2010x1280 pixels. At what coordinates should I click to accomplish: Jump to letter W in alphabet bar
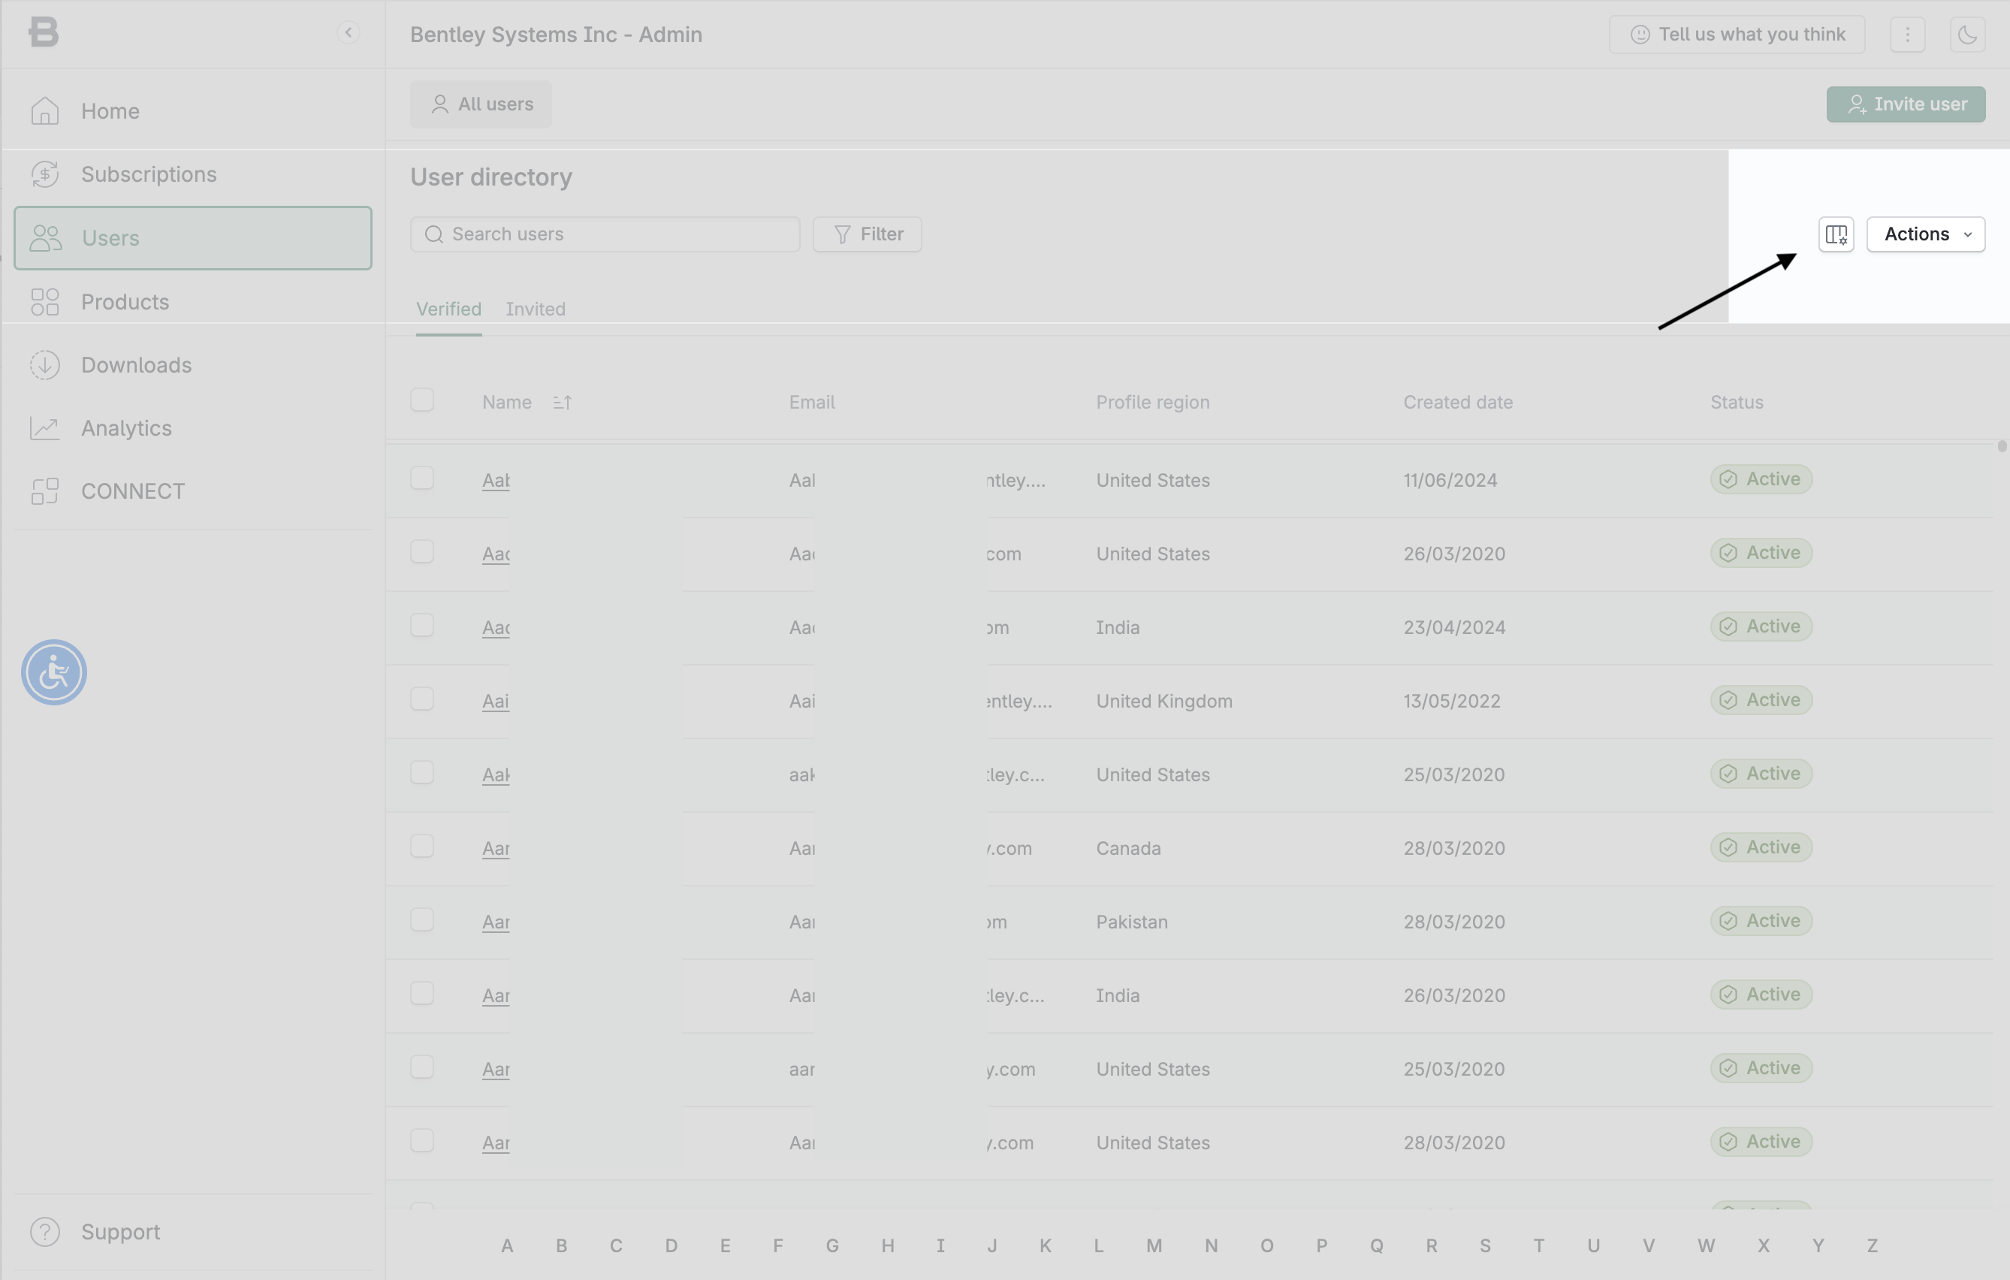click(x=1706, y=1245)
